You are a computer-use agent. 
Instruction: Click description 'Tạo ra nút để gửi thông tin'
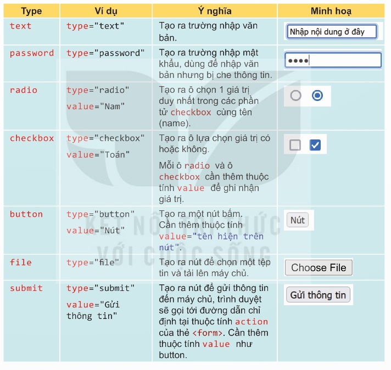pos(214,288)
